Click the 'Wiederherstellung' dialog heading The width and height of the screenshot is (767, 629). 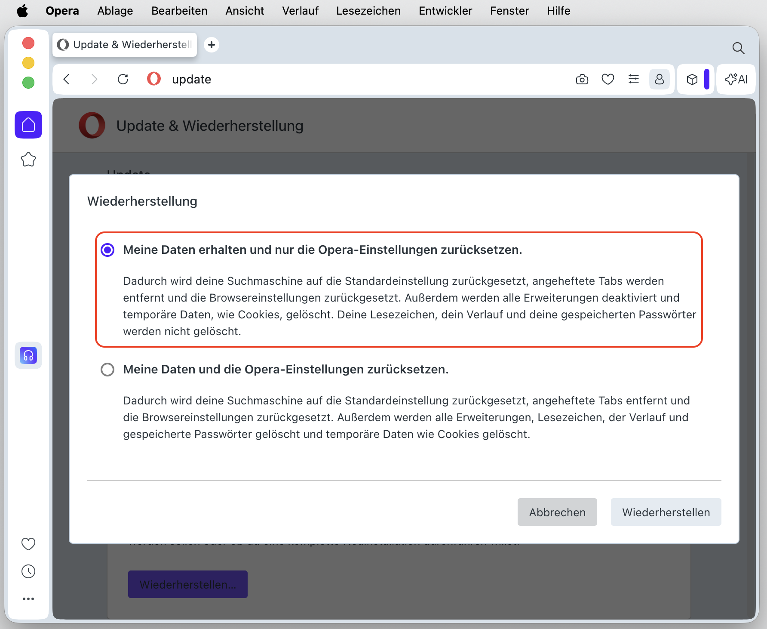point(142,201)
